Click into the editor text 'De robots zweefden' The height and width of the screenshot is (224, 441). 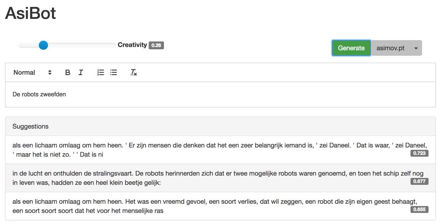click(x=39, y=94)
